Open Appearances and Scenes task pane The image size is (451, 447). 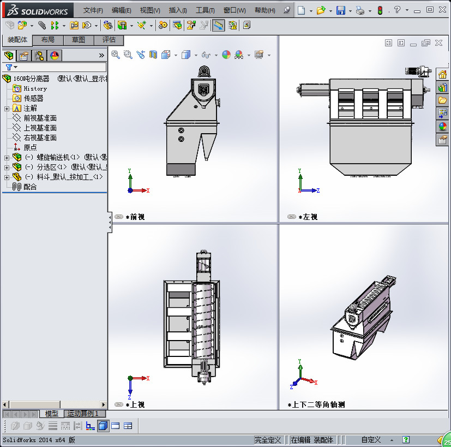(x=442, y=127)
